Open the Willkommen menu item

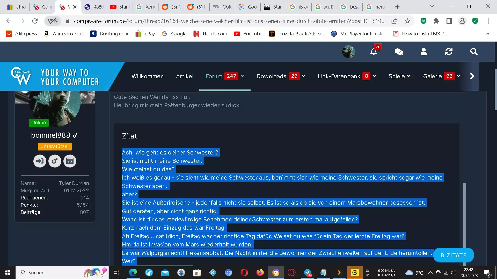pos(148,76)
